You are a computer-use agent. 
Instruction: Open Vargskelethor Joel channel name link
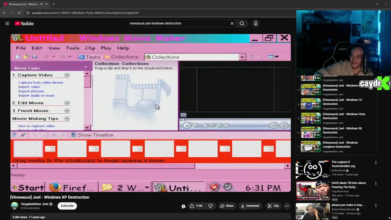point(35,204)
